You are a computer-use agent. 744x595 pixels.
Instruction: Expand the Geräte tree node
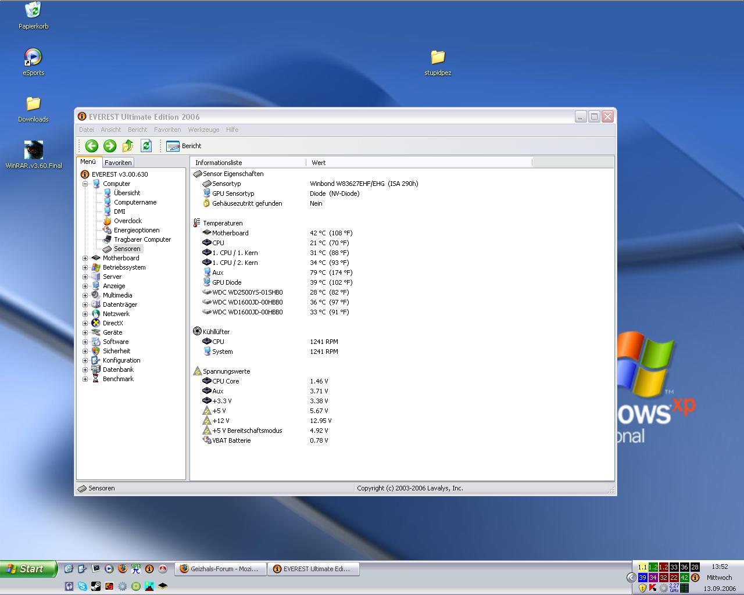pos(85,332)
